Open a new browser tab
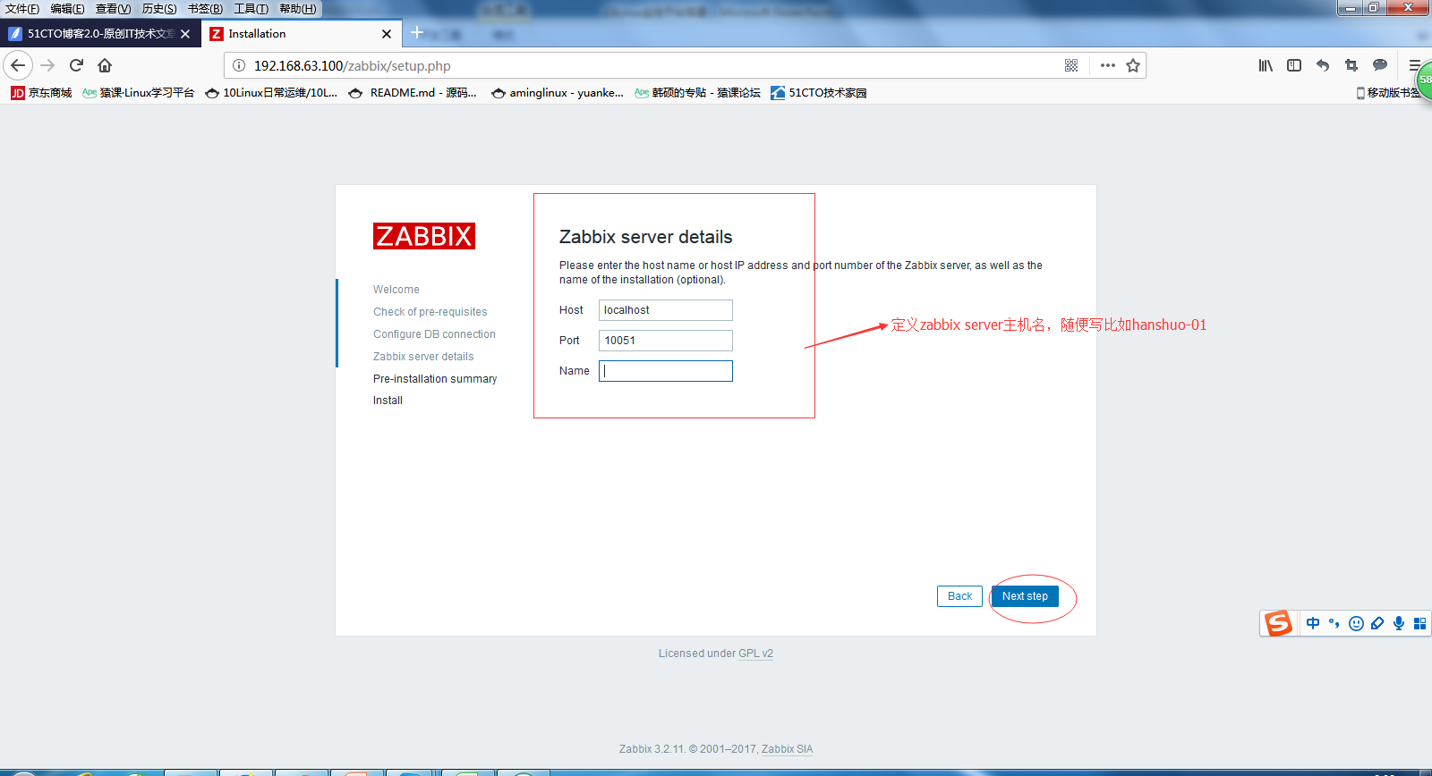The height and width of the screenshot is (776, 1432). 417,33
